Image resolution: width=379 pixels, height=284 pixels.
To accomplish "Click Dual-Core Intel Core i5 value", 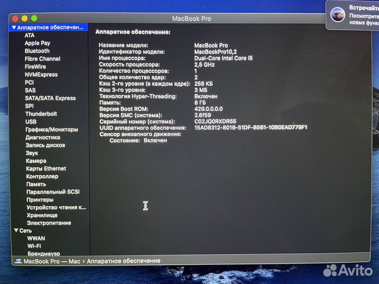I will point(223,58).
